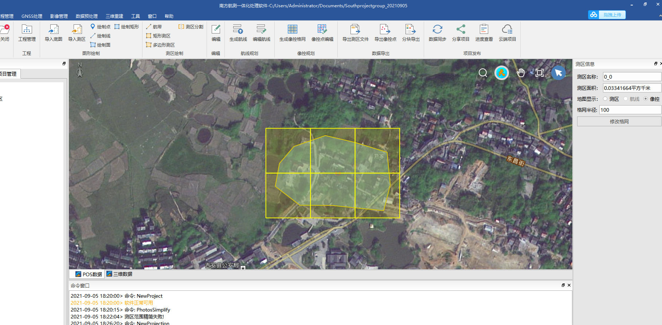Click the 生成航线 generate flight route icon
Image resolution: width=662 pixels, height=325 pixels.
pos(238,30)
